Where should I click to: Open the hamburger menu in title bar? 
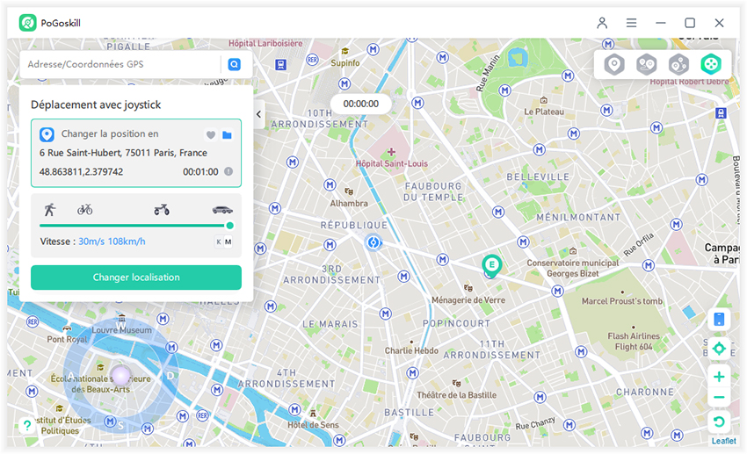[x=631, y=23]
